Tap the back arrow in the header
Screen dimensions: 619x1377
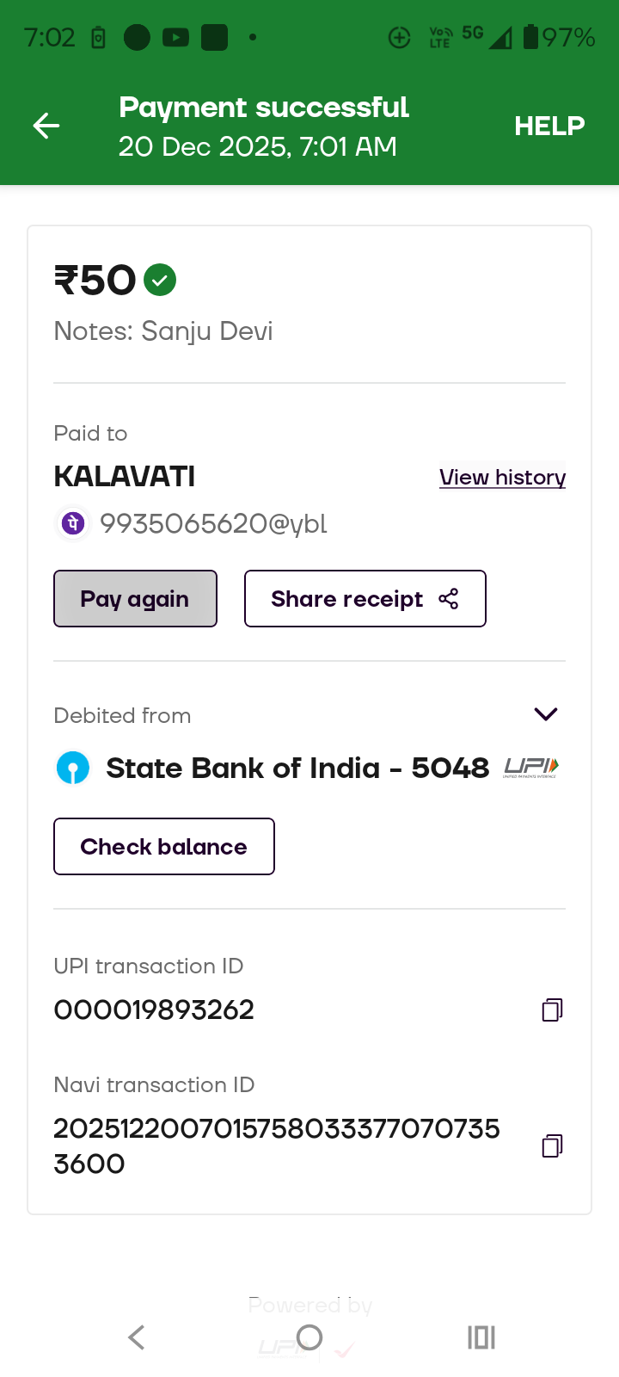pos(46,126)
